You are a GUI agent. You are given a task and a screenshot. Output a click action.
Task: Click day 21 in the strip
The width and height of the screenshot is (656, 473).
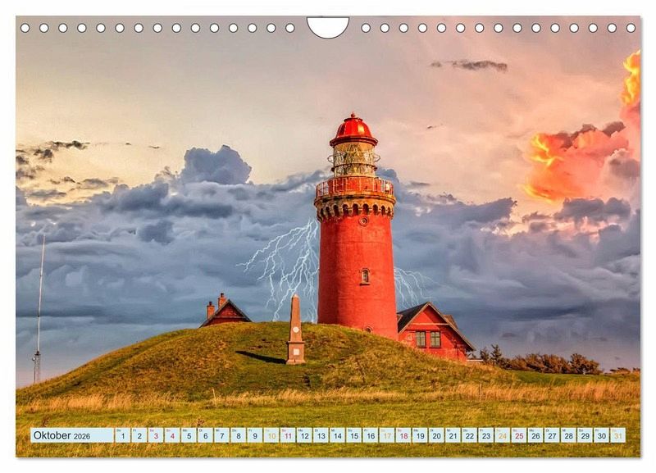(453, 435)
